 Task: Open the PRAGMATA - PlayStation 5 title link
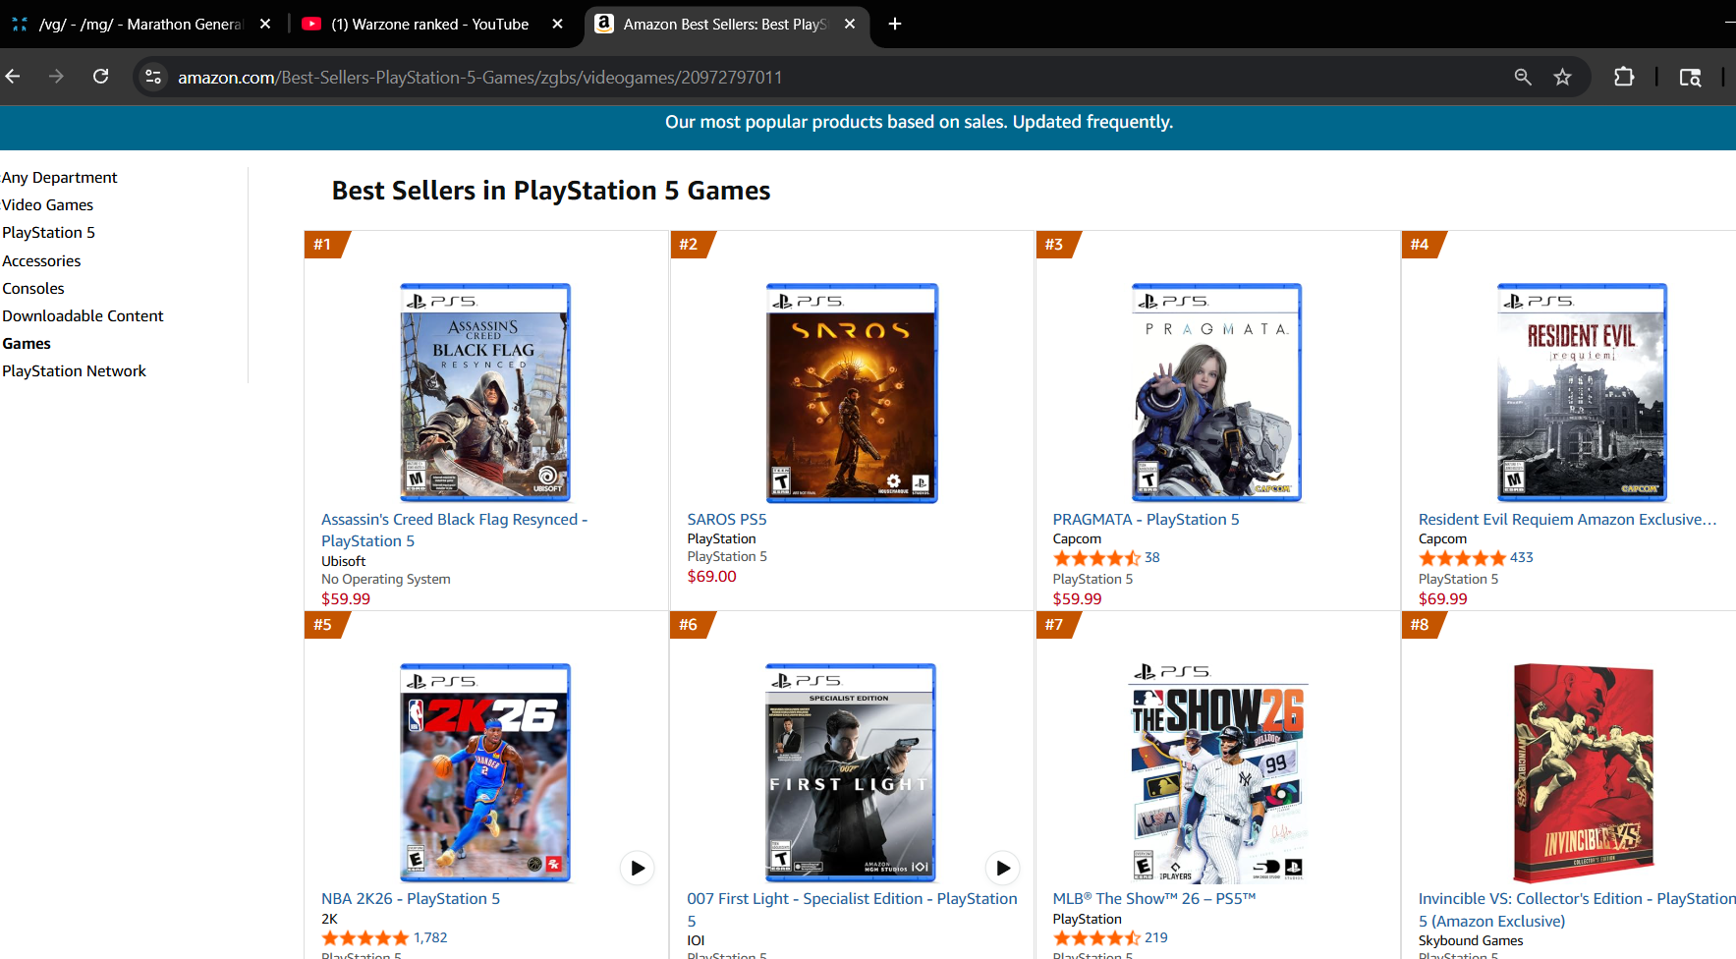point(1146,520)
